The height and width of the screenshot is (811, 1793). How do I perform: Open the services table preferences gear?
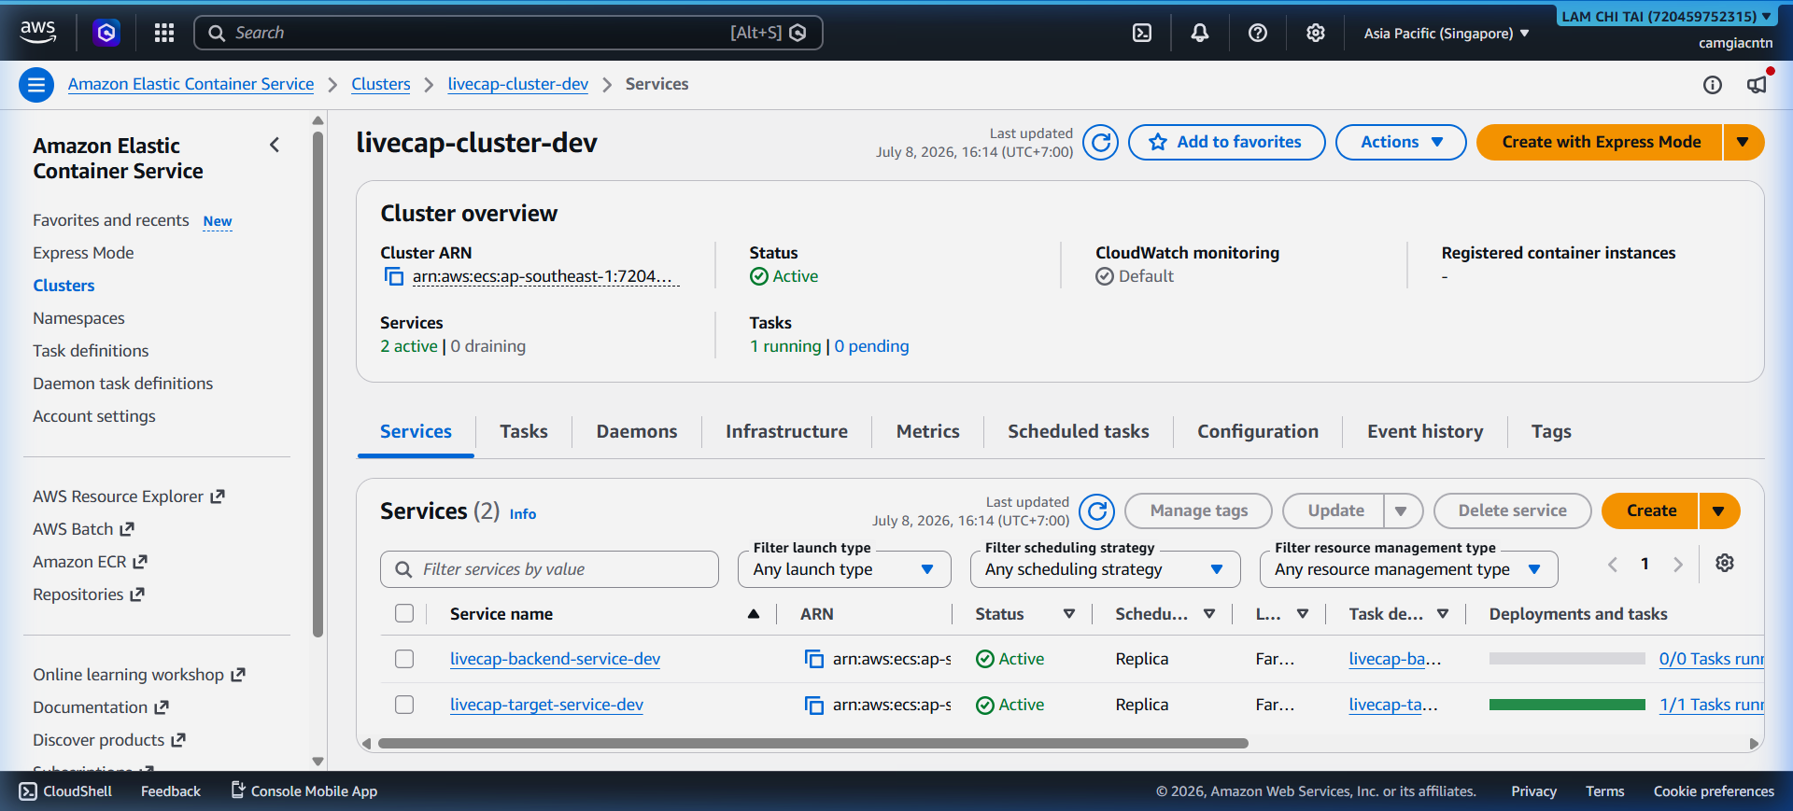coord(1725,563)
